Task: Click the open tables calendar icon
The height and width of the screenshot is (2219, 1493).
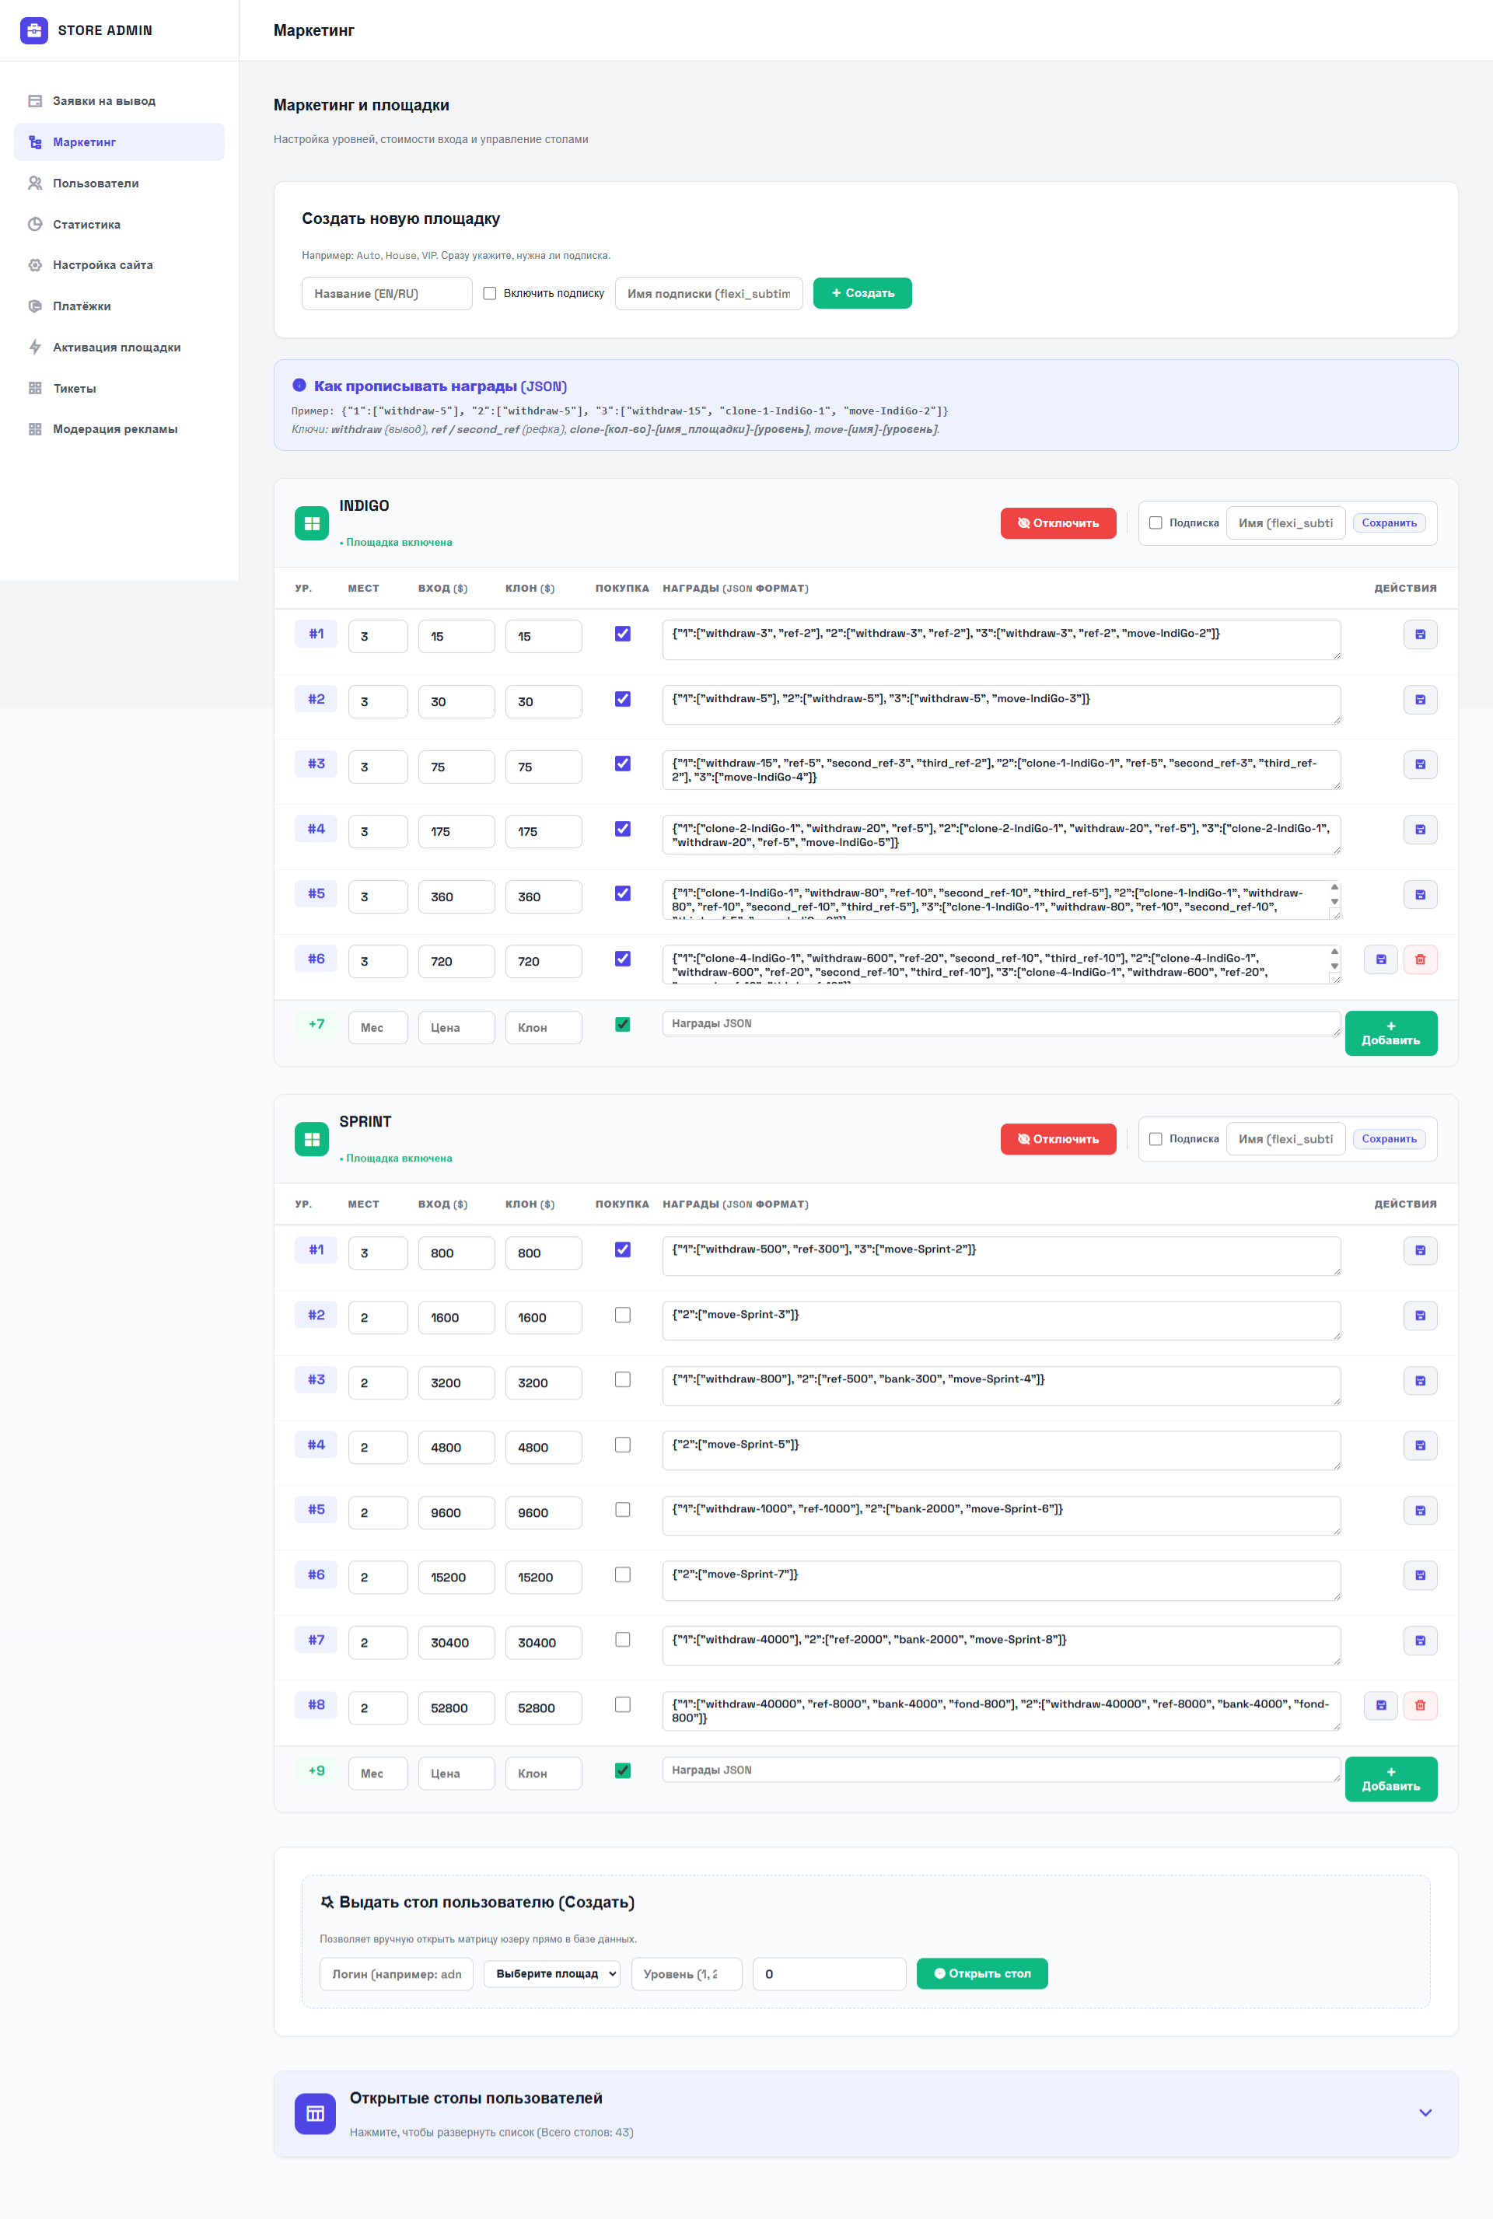Action: 314,2113
